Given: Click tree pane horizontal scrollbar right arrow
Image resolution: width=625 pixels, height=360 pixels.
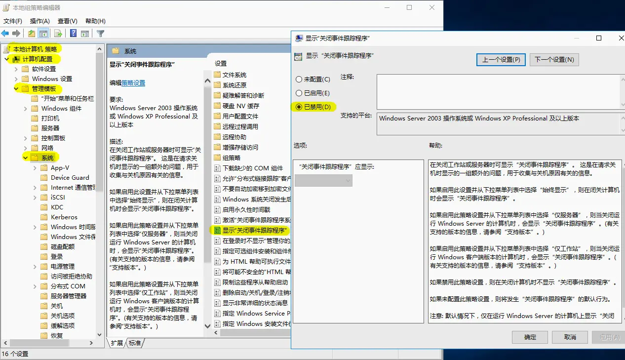Looking at the screenshot, I should pos(91,343).
